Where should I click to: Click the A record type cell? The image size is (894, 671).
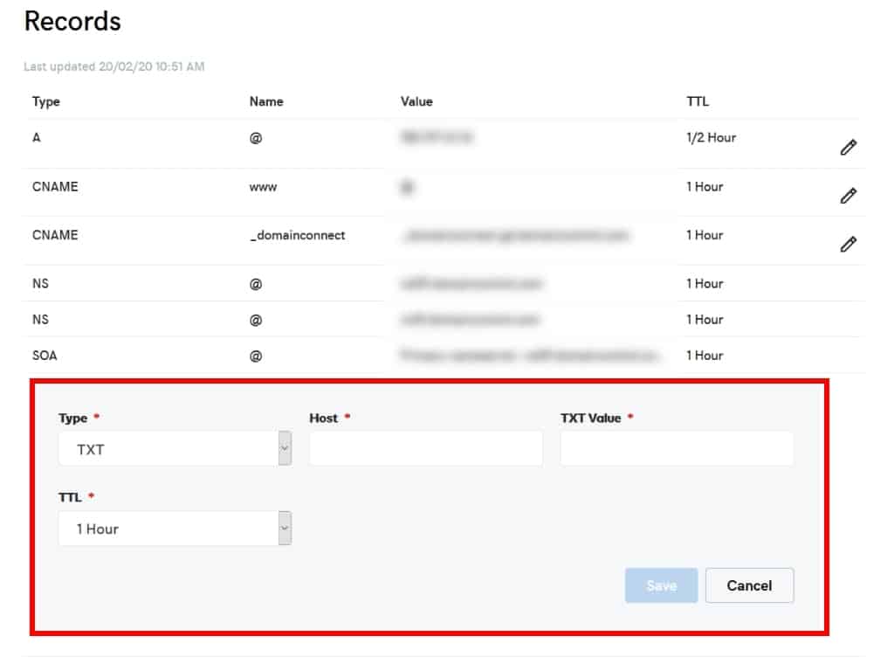point(37,138)
